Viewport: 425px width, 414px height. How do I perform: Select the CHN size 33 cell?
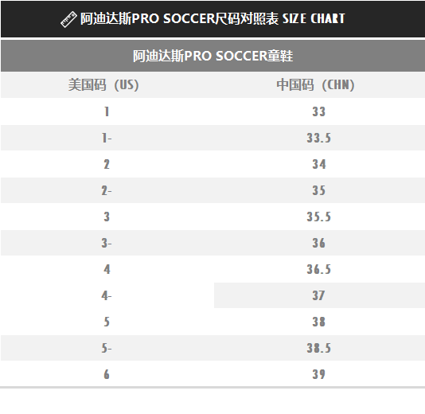(x=318, y=111)
